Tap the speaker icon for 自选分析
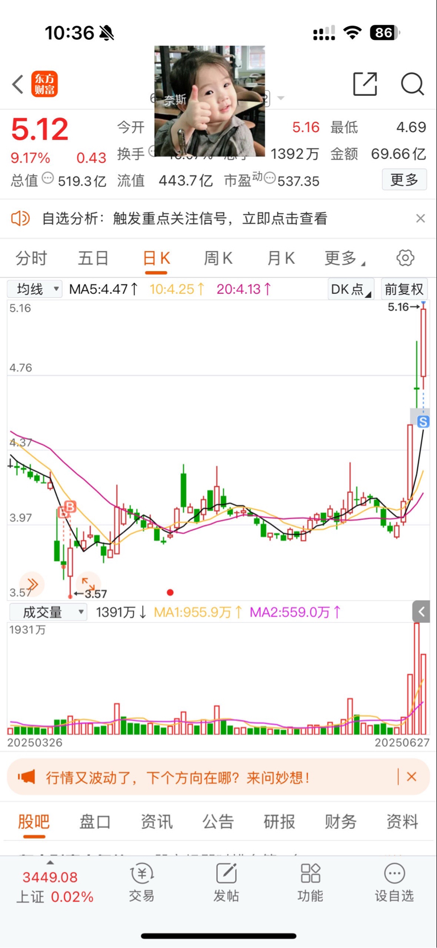This screenshot has width=437, height=948. click(20, 218)
